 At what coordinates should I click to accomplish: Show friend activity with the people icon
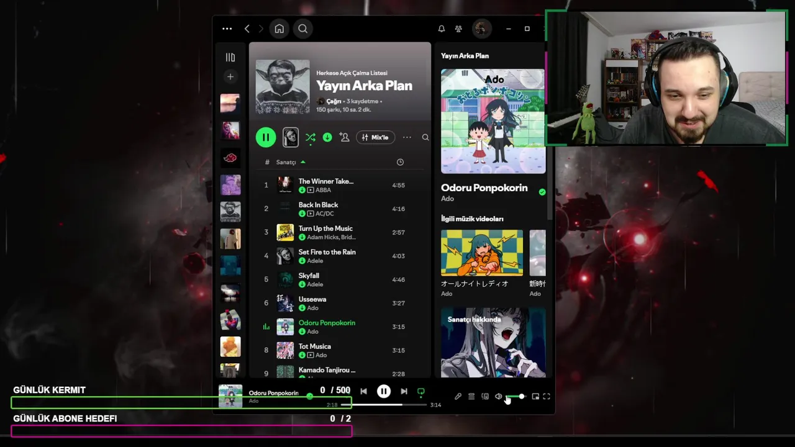click(458, 29)
